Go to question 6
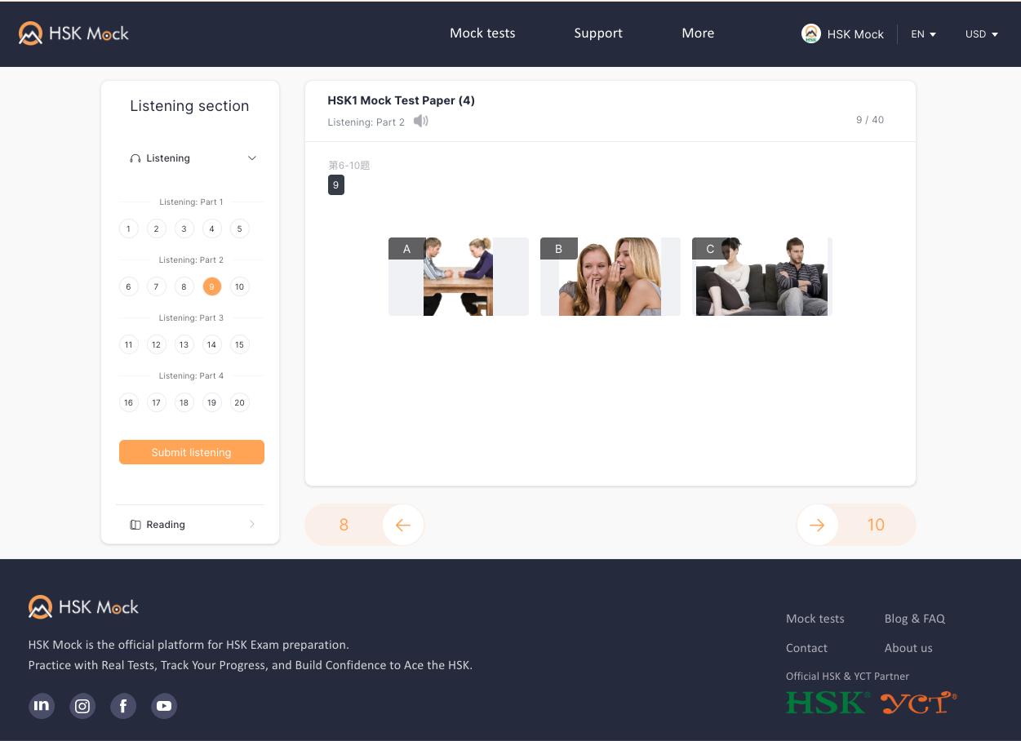The width and height of the screenshot is (1021, 741). coord(128,286)
